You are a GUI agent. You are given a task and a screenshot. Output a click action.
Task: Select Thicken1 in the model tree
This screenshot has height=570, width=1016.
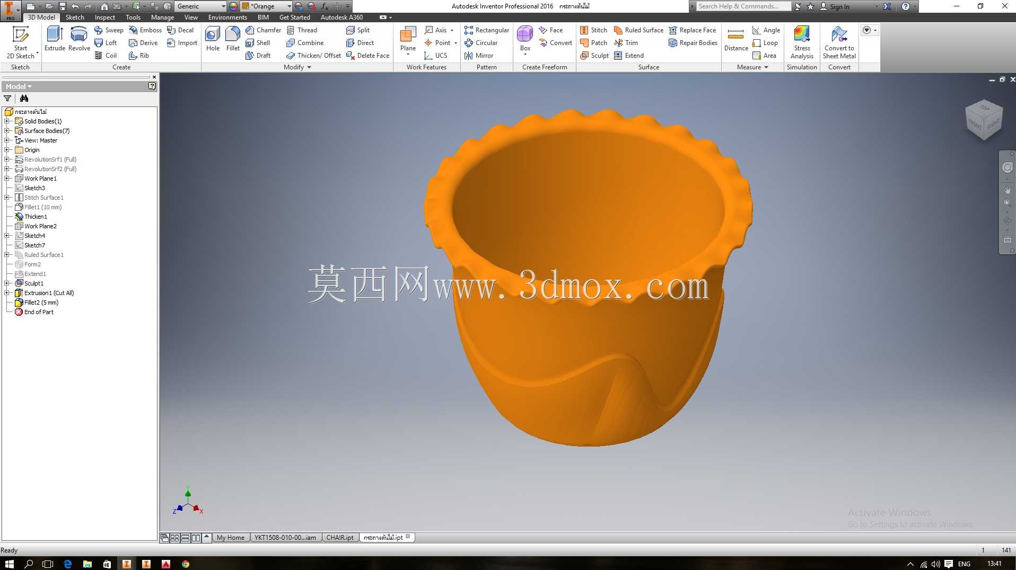[x=36, y=217]
